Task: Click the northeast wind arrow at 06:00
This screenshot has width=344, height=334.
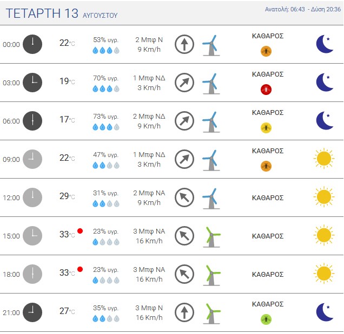Action: [x=184, y=121]
